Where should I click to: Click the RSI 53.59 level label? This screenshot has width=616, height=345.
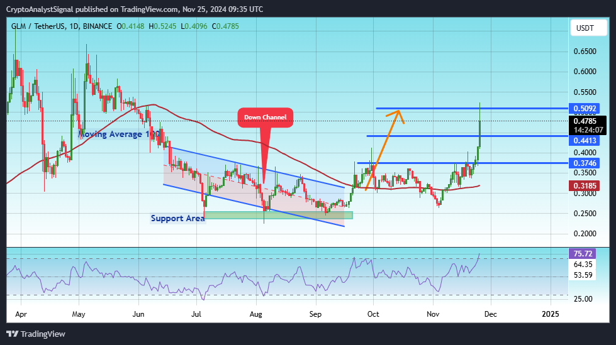pyautogui.click(x=583, y=275)
